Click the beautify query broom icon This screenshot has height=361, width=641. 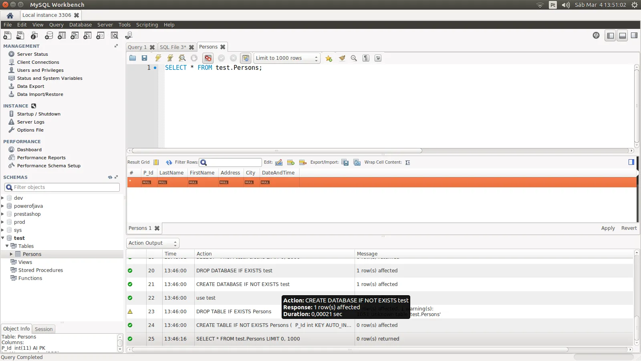[342, 58]
